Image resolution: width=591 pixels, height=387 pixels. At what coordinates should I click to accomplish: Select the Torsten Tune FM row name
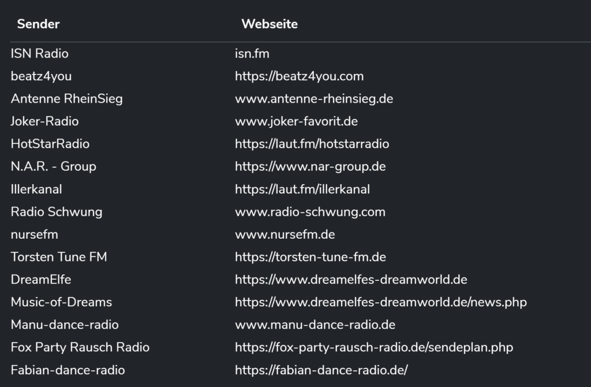tap(59, 257)
